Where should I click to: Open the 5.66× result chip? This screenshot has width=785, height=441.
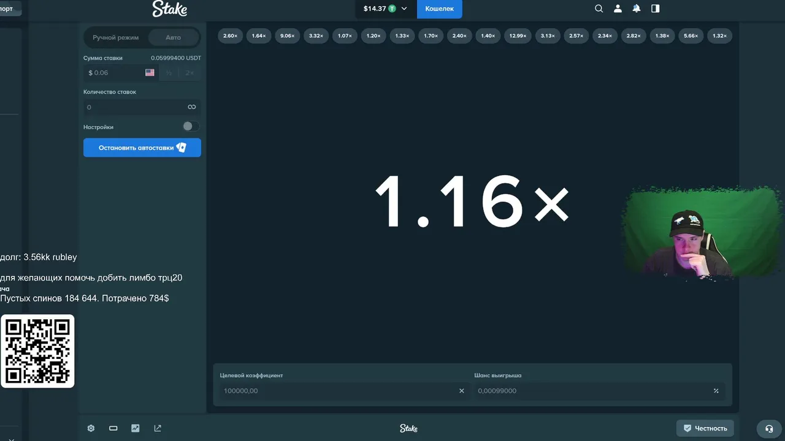[691, 36]
